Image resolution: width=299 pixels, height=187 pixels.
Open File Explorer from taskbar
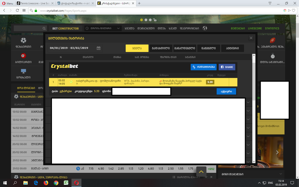pyautogui.click(x=25, y=183)
